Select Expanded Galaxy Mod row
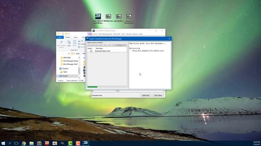 [107, 51]
